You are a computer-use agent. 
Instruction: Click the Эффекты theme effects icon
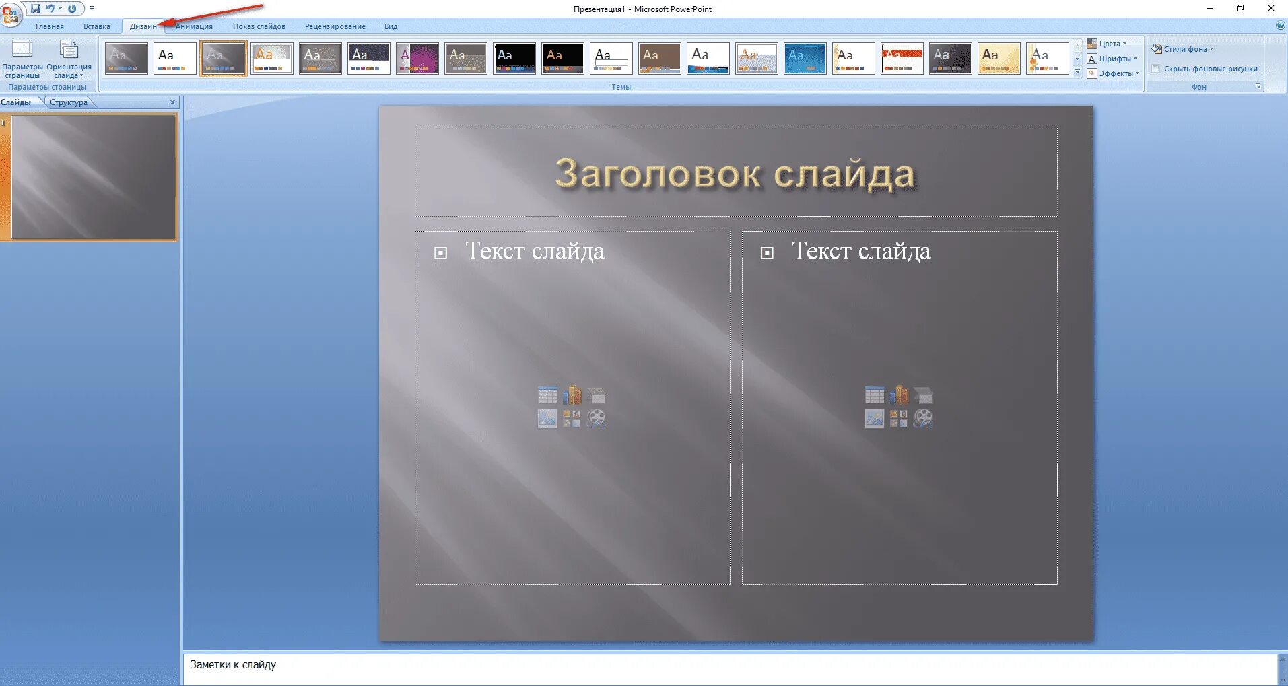click(x=1092, y=73)
